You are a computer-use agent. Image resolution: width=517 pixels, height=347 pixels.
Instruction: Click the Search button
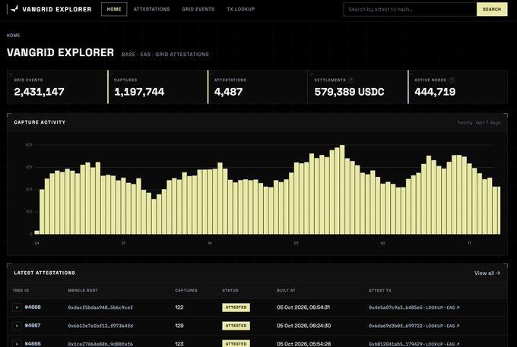492,9
